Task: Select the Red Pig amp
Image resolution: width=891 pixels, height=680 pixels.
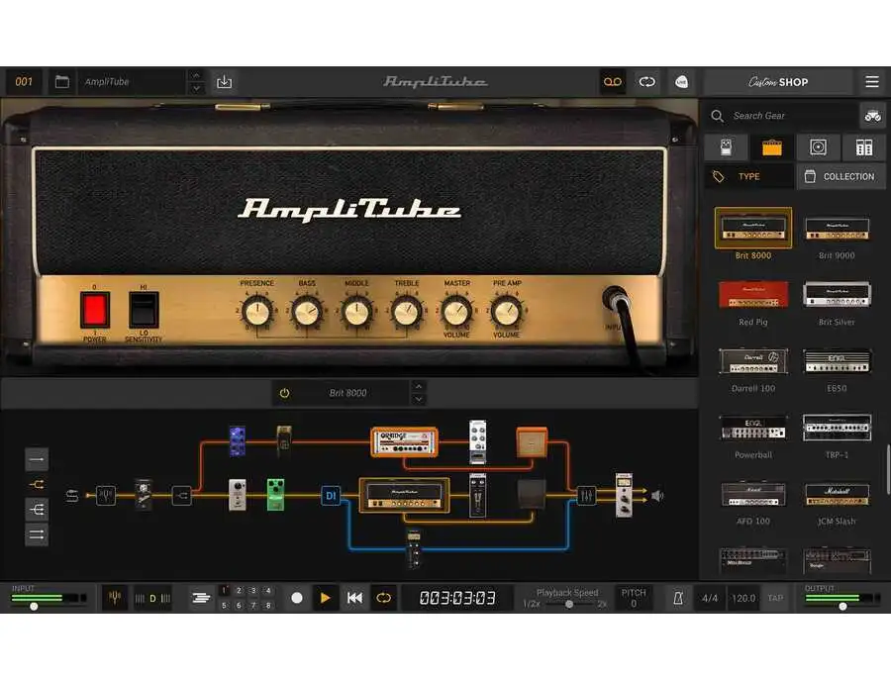Action: point(753,295)
